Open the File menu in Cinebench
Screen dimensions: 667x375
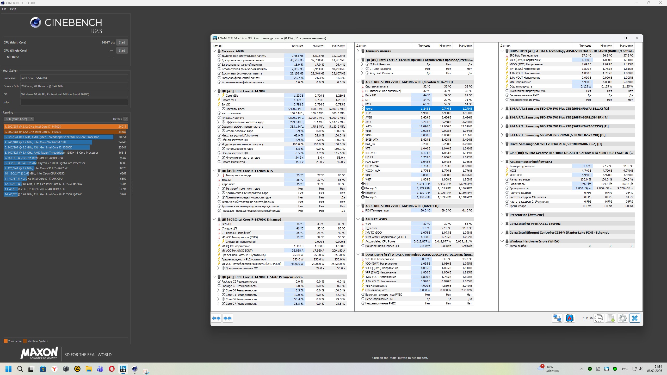(x=4, y=9)
